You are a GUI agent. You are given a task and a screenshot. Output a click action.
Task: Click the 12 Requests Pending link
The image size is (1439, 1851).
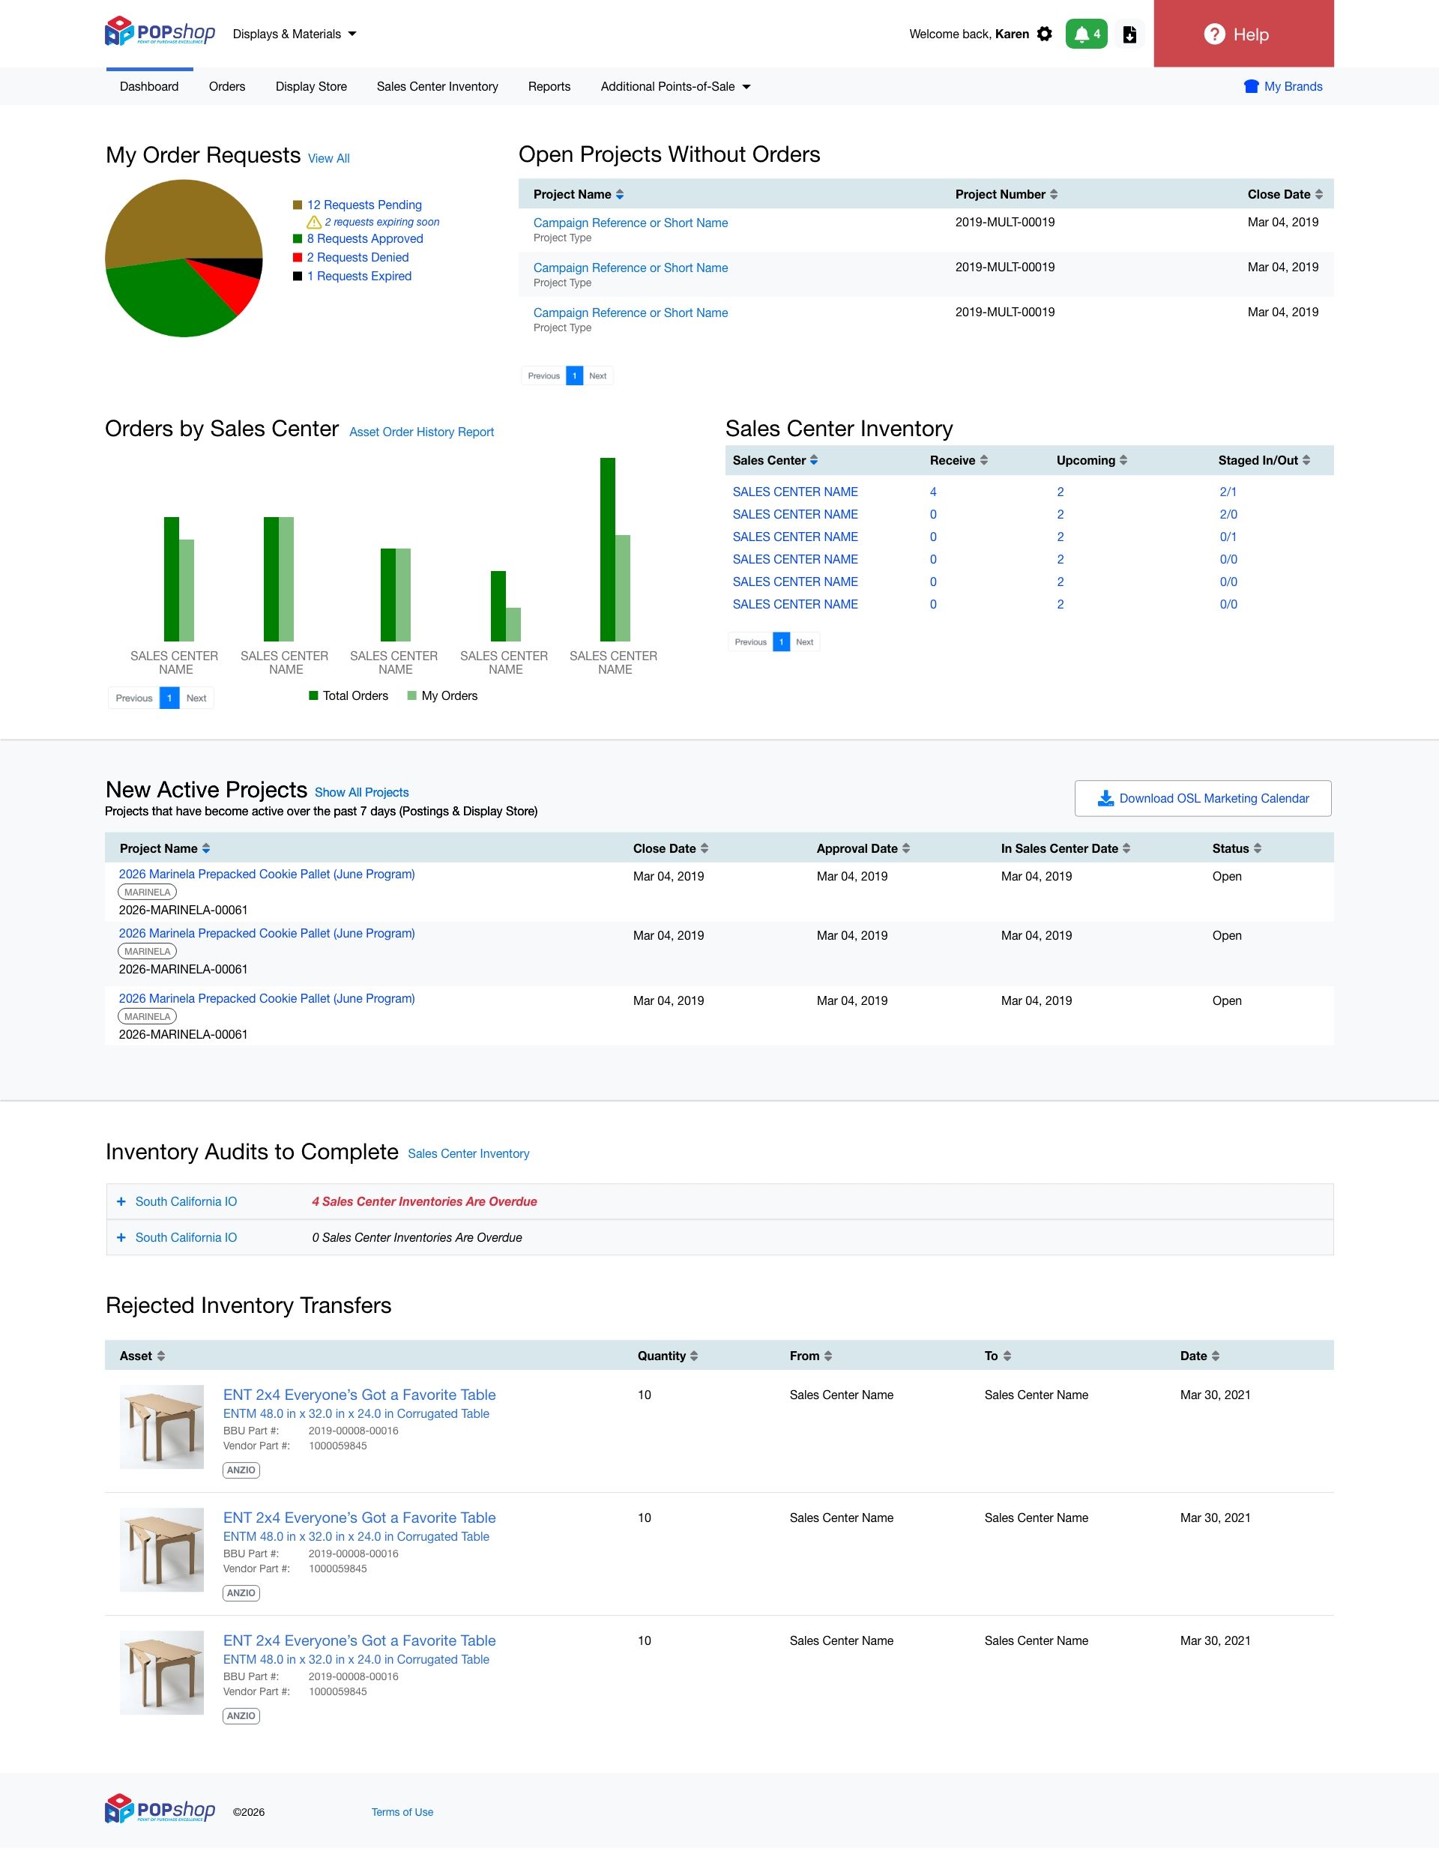(x=364, y=205)
